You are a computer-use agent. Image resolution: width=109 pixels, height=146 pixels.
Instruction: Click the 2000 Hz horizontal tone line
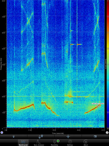55,96
